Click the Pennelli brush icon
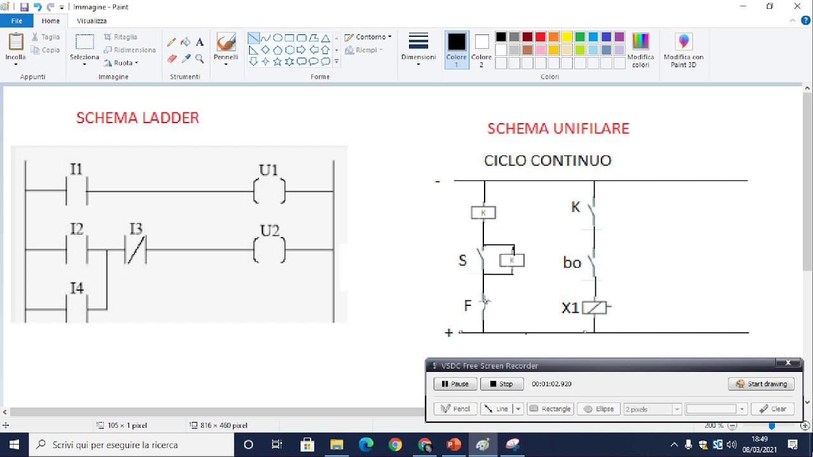The height and width of the screenshot is (457, 813). (226, 42)
